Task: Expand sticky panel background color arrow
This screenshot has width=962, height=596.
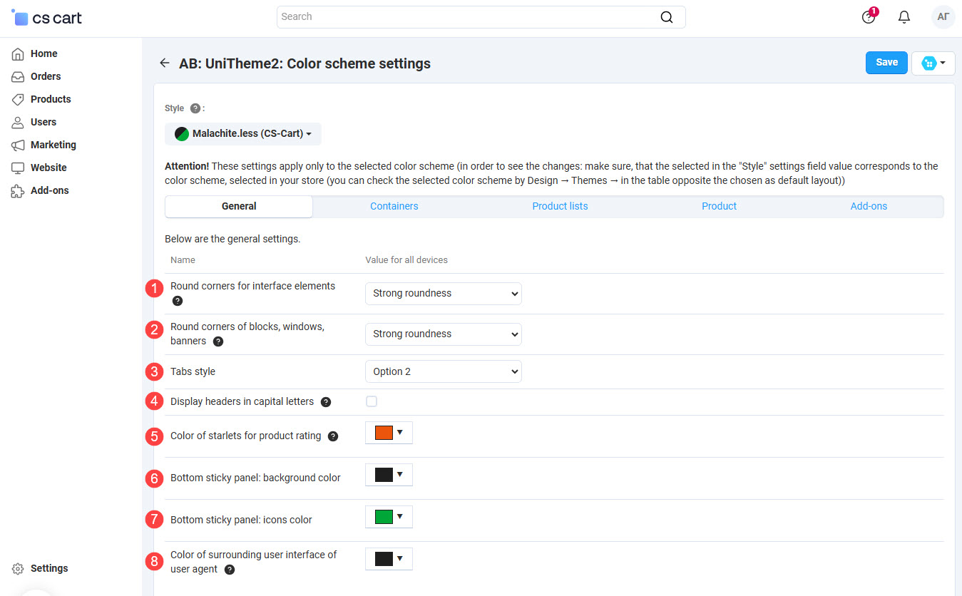Action: (400, 474)
